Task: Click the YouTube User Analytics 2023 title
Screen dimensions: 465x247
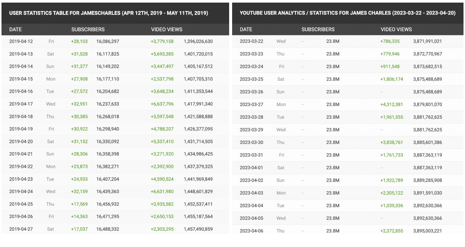Action: click(x=347, y=13)
